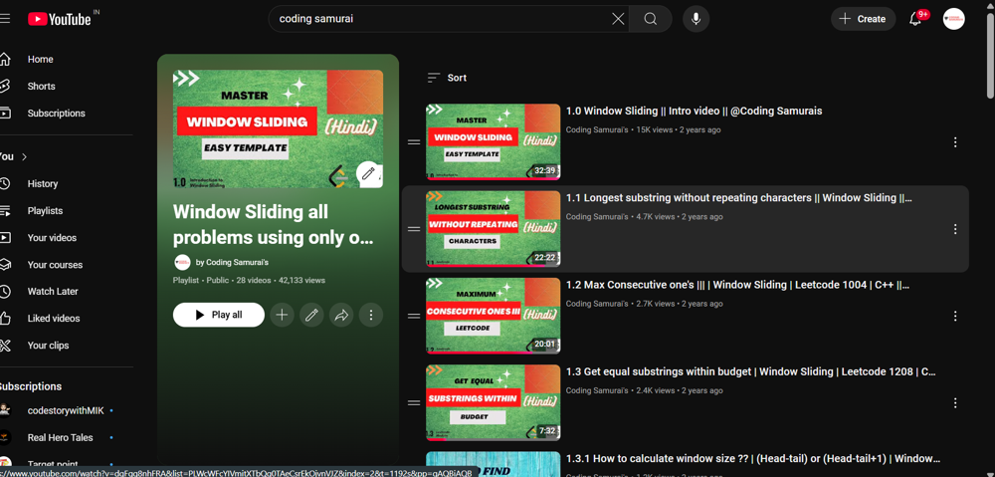Click the plus icon beside Play all
The width and height of the screenshot is (995, 477).
point(282,315)
